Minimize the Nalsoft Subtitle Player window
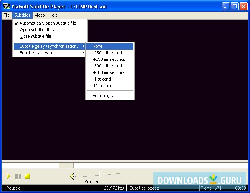250x193 pixels. coord(226,7)
